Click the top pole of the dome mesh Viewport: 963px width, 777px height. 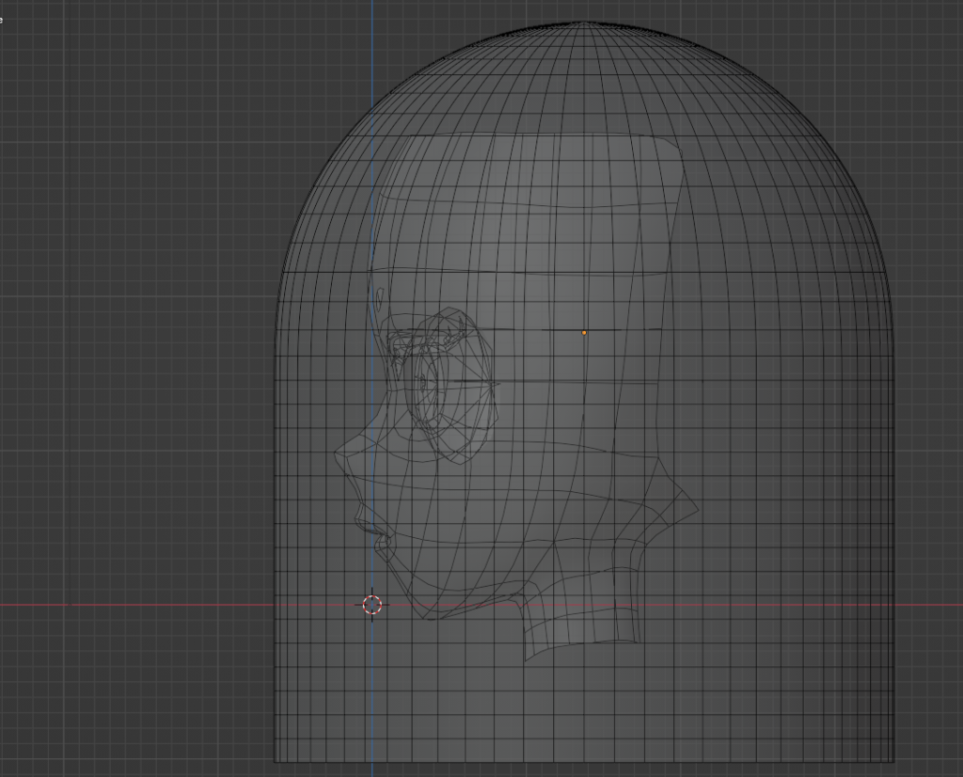(584, 23)
